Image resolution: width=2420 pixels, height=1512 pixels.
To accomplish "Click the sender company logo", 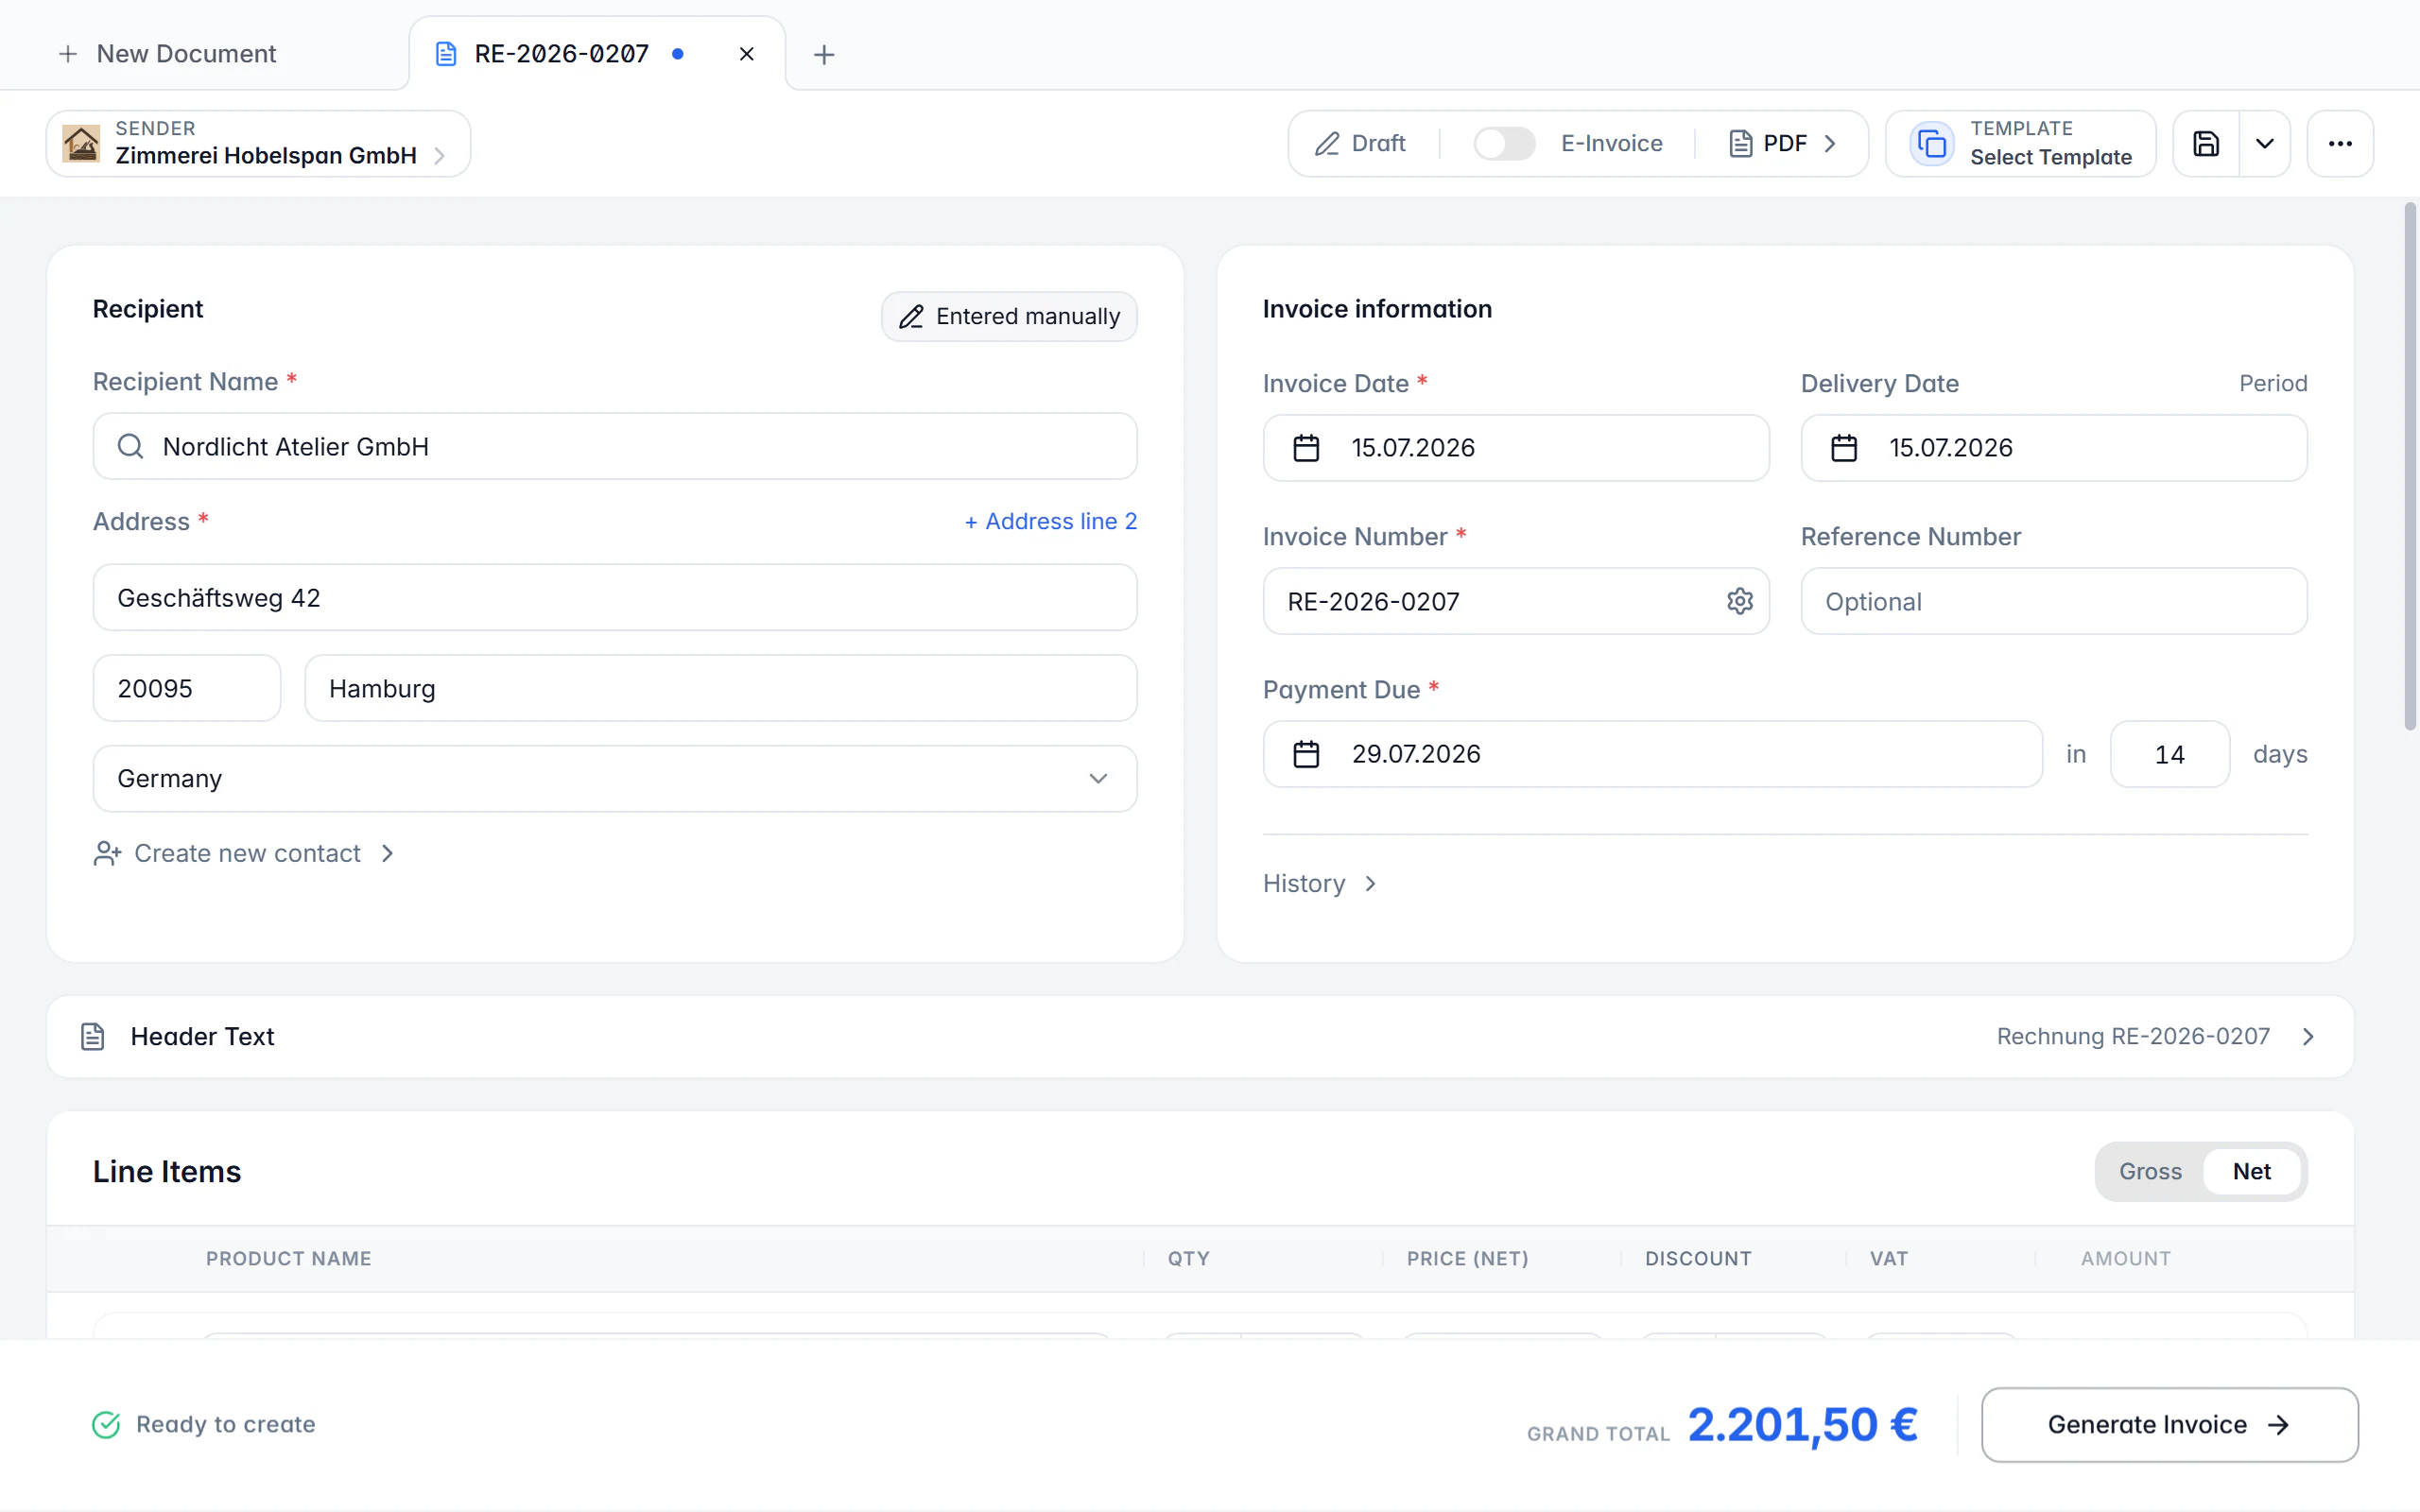I will pos(81,144).
